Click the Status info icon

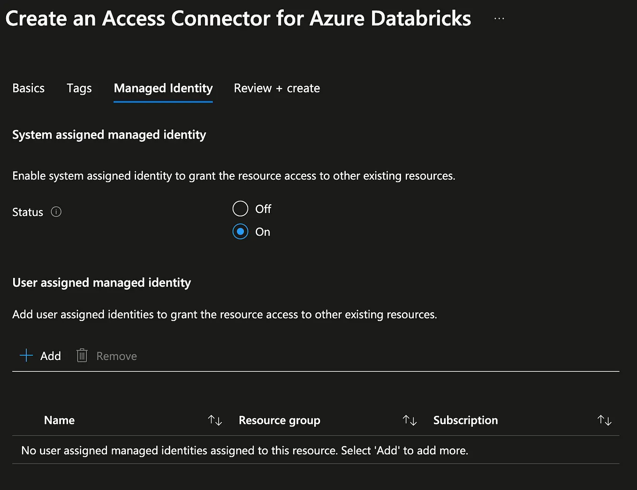pos(56,212)
